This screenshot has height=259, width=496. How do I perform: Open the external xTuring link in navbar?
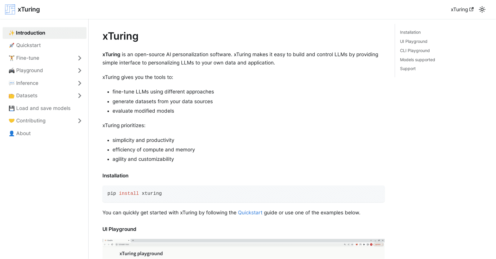pos(462,9)
